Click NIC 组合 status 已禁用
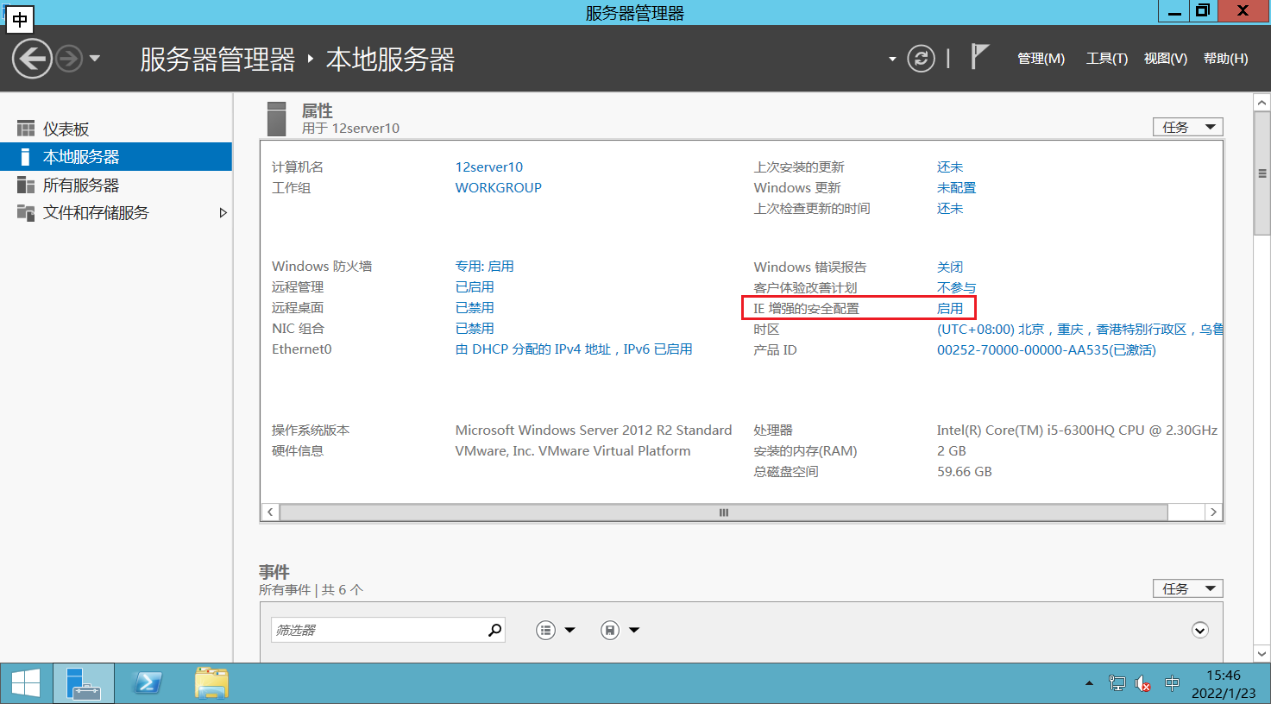 point(475,329)
